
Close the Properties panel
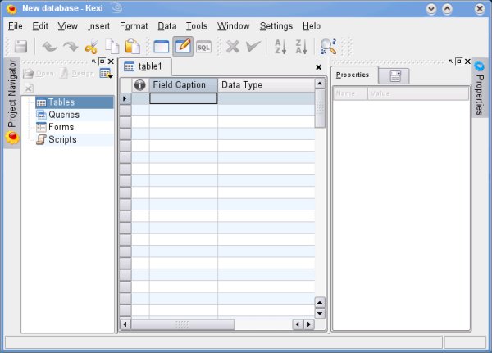(467, 61)
